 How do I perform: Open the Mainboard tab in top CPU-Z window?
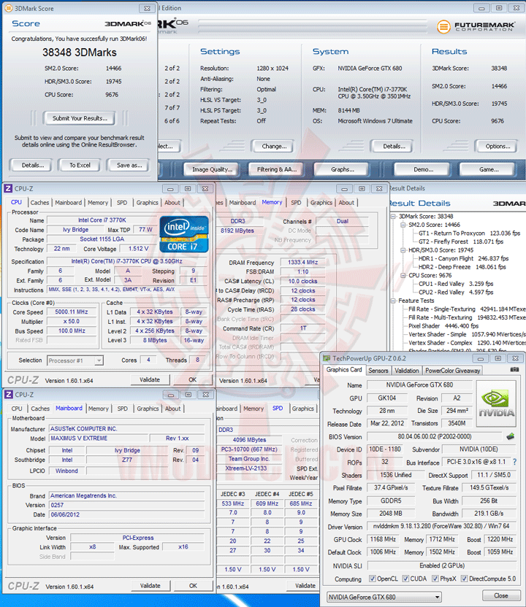click(x=68, y=203)
